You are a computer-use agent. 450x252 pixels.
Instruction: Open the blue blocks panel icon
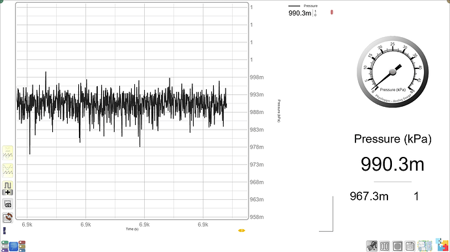coord(13,246)
